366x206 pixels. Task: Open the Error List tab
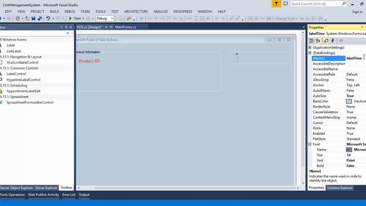pos(69,195)
